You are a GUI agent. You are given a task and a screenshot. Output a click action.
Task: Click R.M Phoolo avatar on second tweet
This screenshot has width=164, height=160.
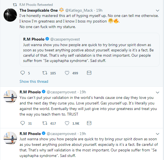click(x=10, y=97)
